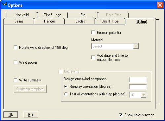The width and height of the screenshot is (165, 121).
Task: Click the Design crosswind component label
Action: tap(85, 79)
